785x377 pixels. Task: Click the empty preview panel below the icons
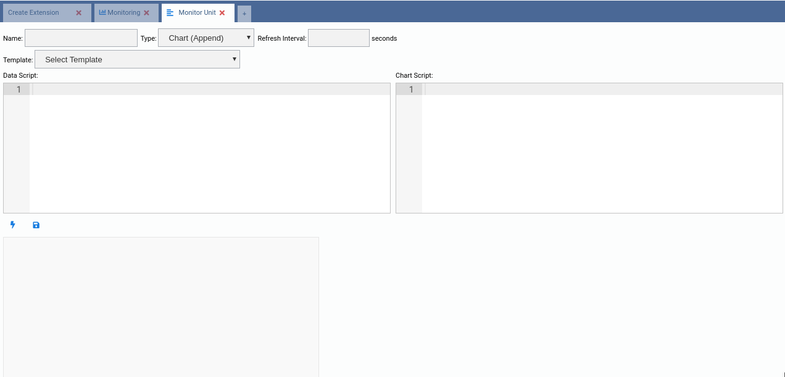point(160,305)
